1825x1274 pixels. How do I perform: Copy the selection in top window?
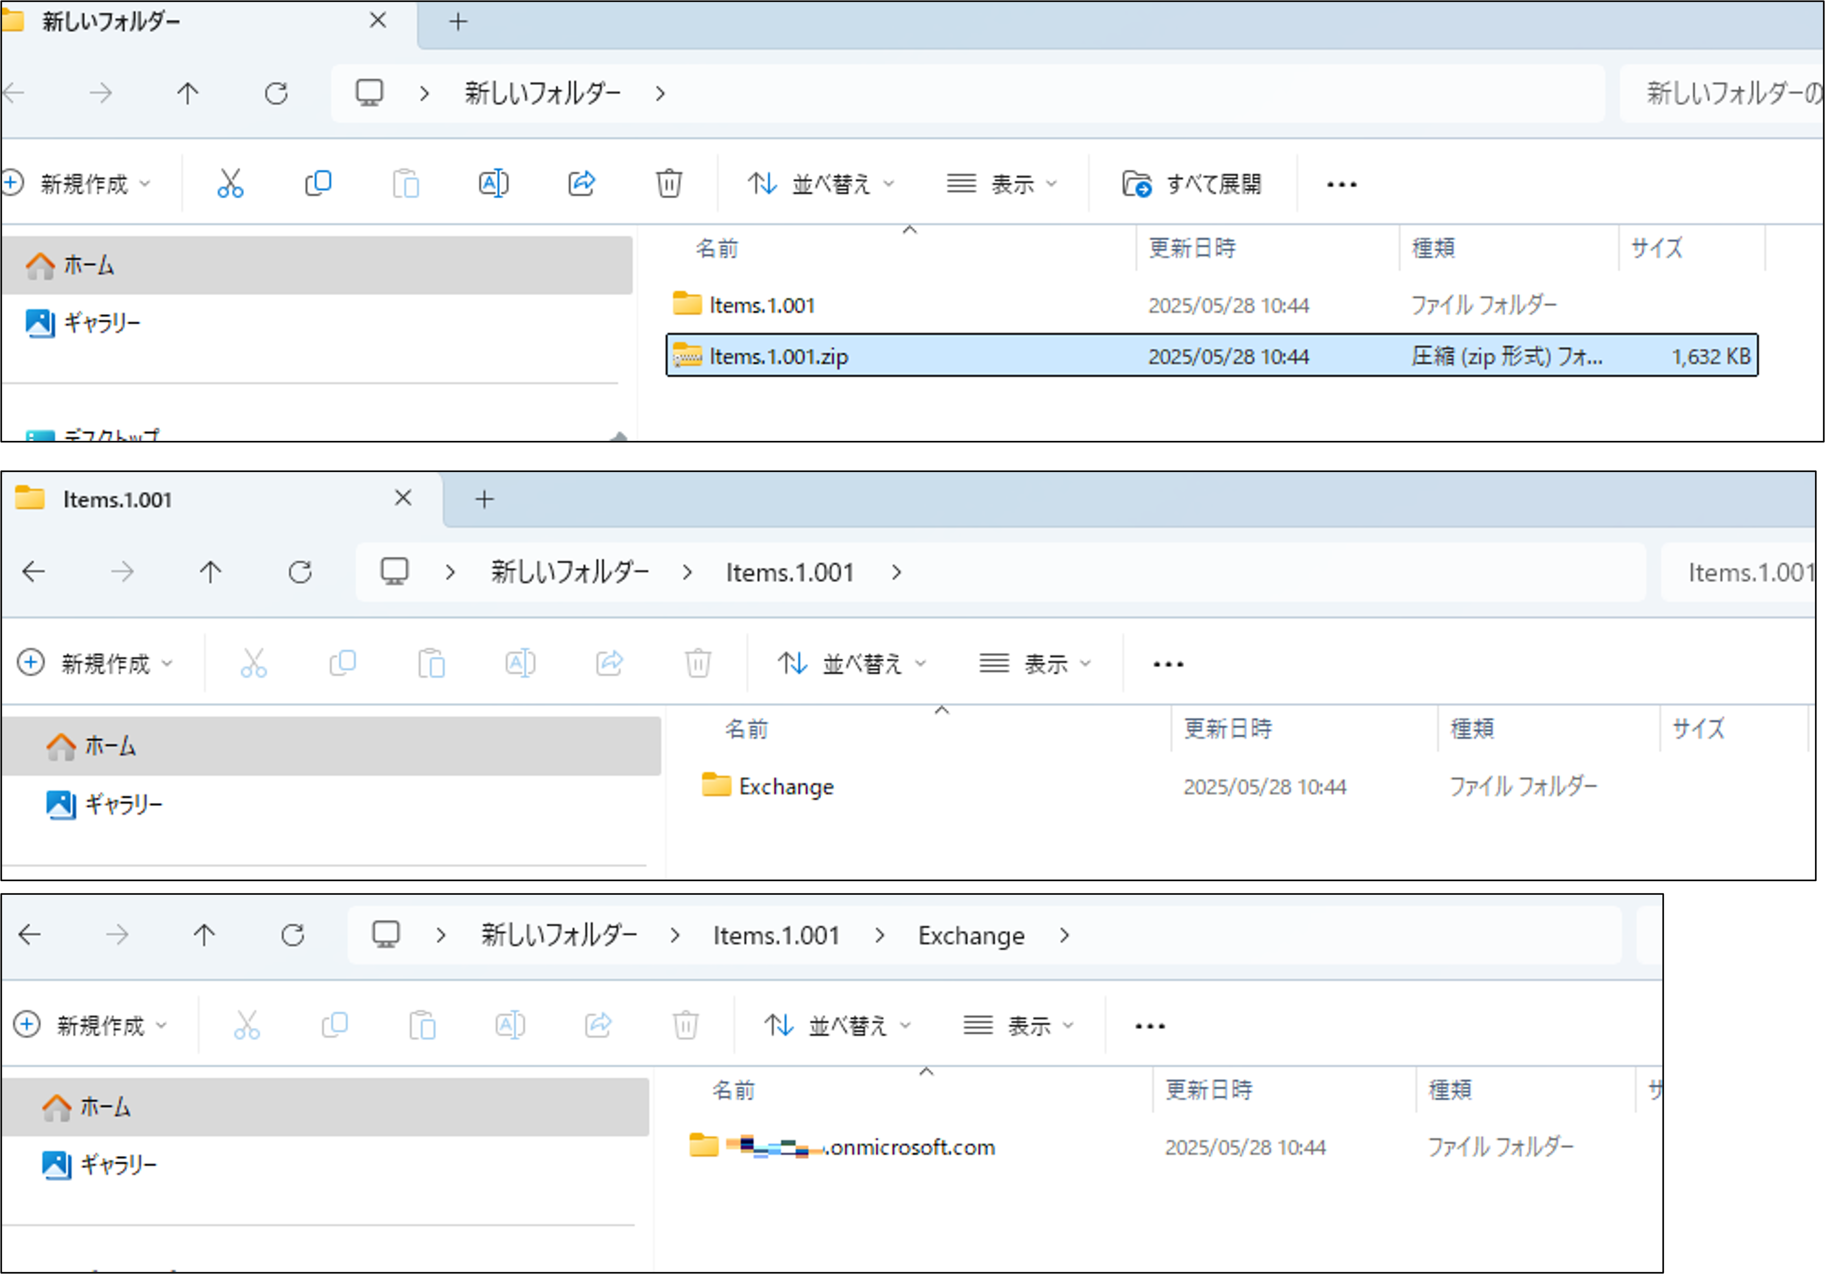tap(318, 183)
